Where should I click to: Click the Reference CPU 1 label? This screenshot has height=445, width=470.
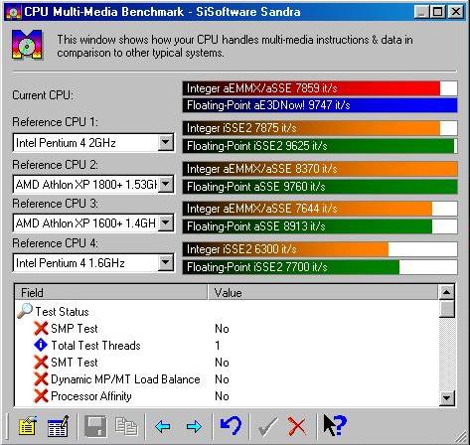(x=56, y=122)
